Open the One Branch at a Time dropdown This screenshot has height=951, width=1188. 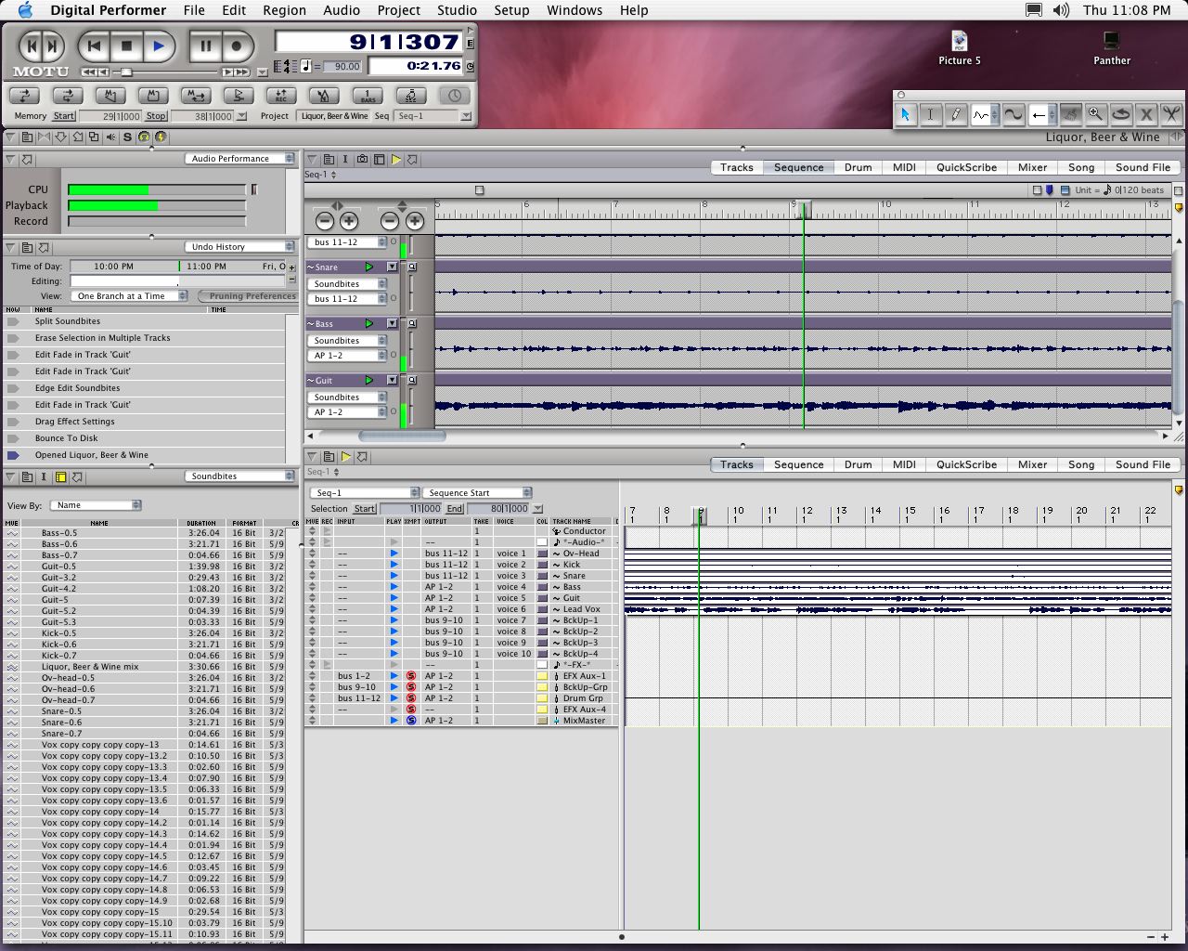click(x=129, y=296)
